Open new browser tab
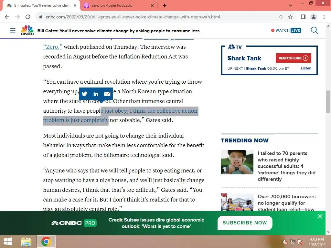 coord(165,5)
